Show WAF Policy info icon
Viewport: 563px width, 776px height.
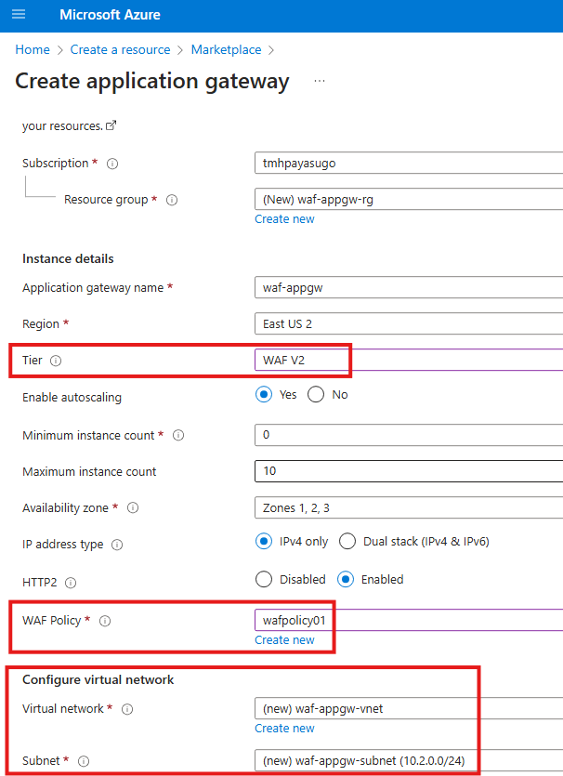105,621
